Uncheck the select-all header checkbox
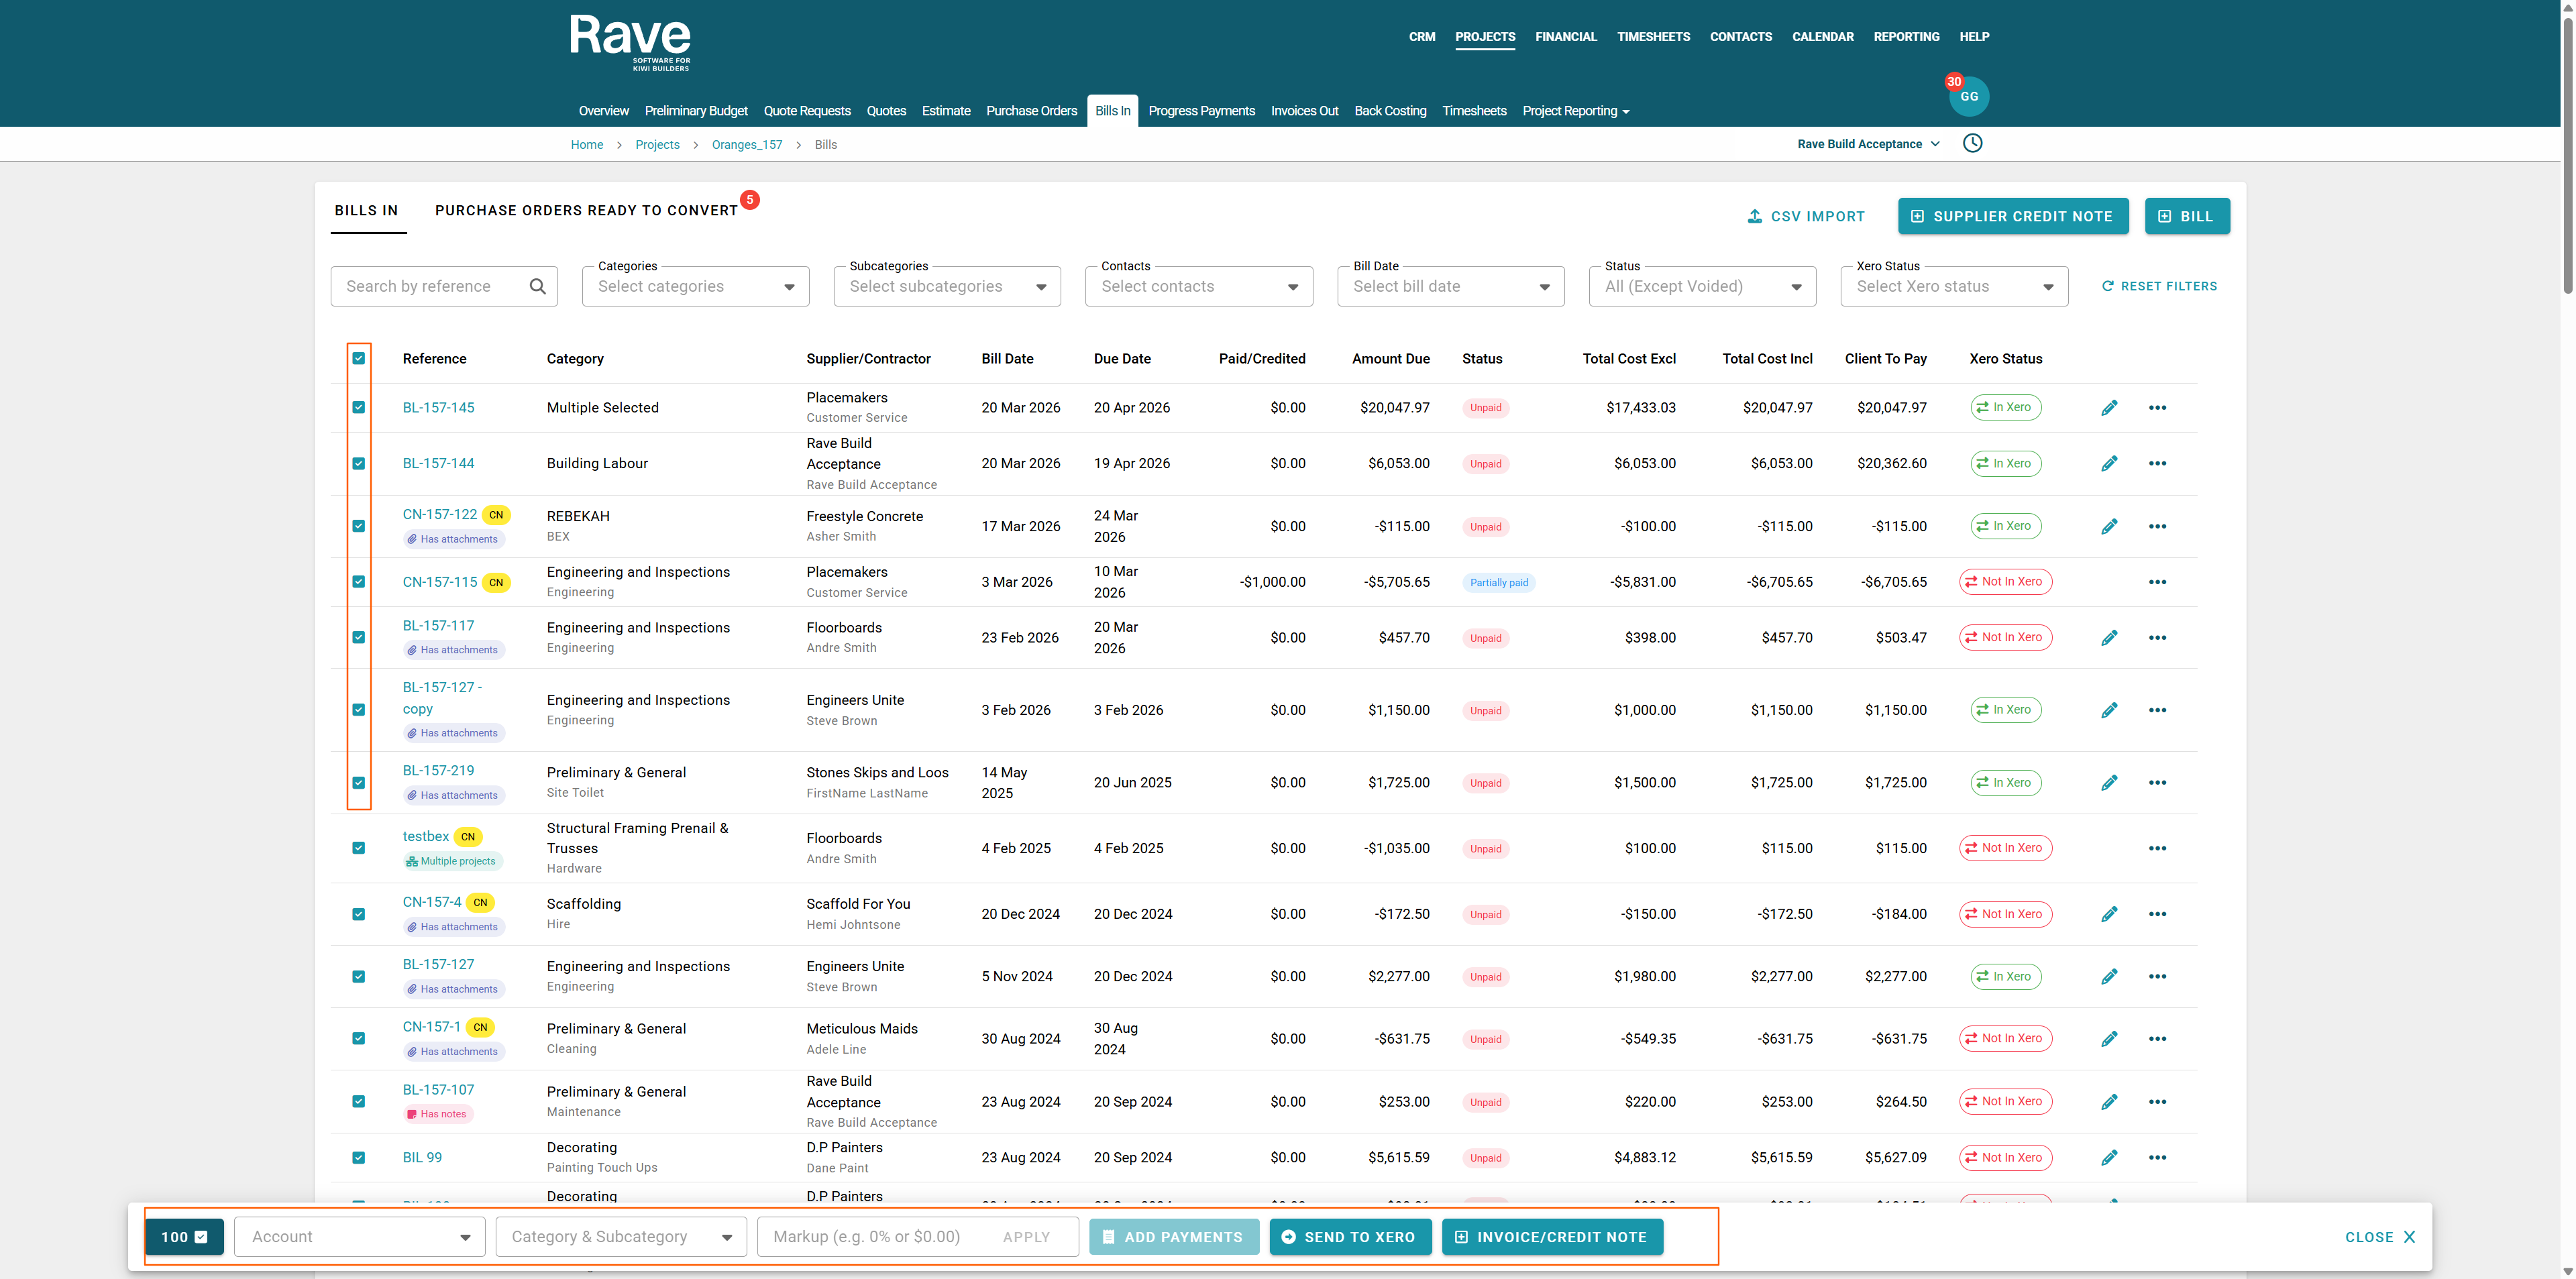Screen dimensions: 2576x1279 [359, 358]
